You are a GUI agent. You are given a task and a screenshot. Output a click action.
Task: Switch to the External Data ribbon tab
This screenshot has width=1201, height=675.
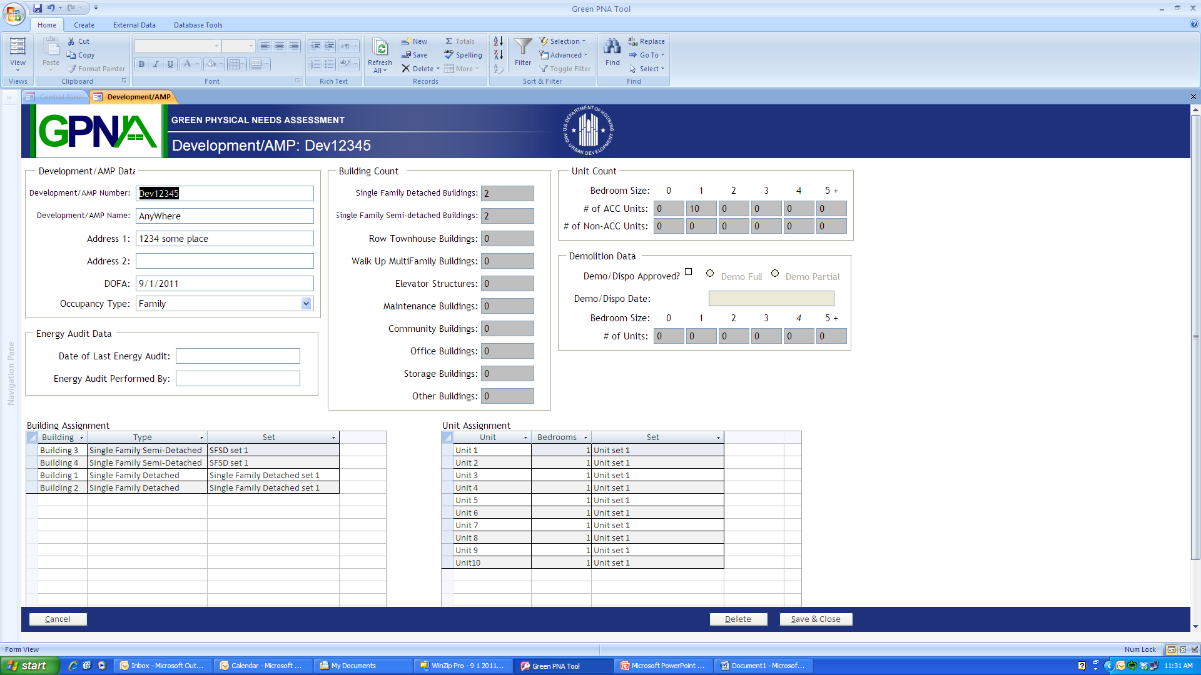click(x=134, y=25)
